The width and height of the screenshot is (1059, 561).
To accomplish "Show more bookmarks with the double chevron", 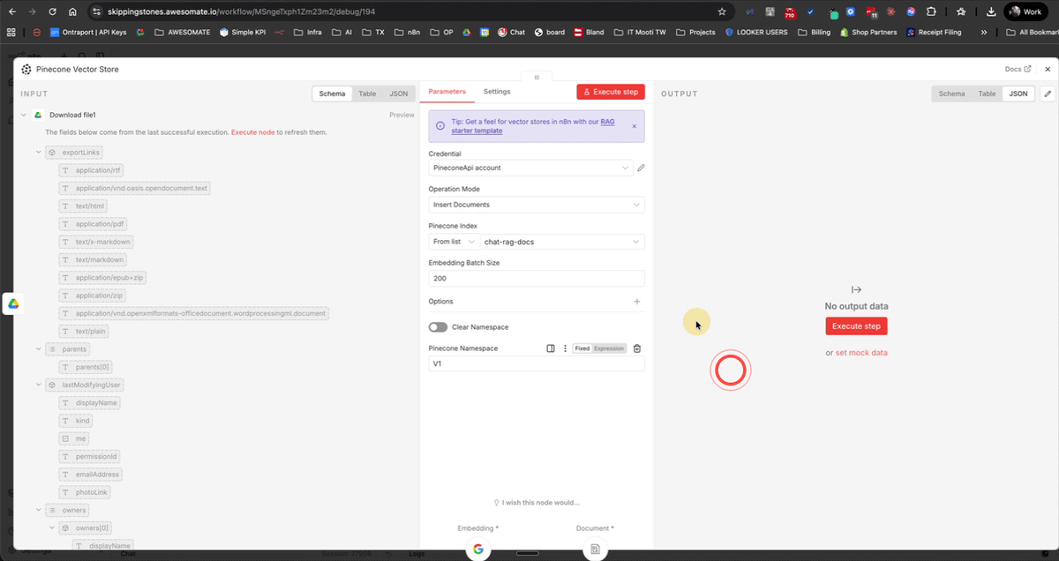I will pos(984,32).
